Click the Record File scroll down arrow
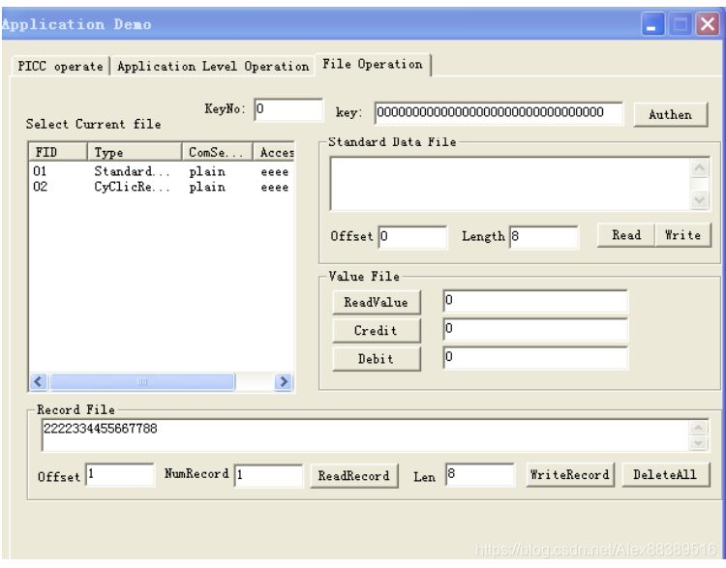The height and width of the screenshot is (568, 726). pos(698,443)
